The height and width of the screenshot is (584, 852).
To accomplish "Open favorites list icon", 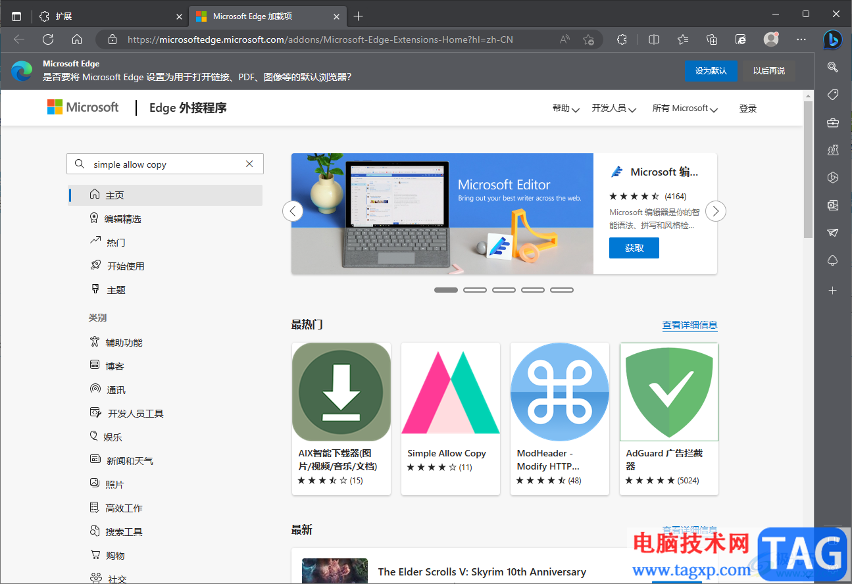I will (683, 39).
